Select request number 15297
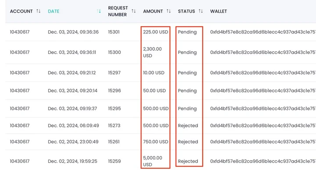 click(114, 73)
